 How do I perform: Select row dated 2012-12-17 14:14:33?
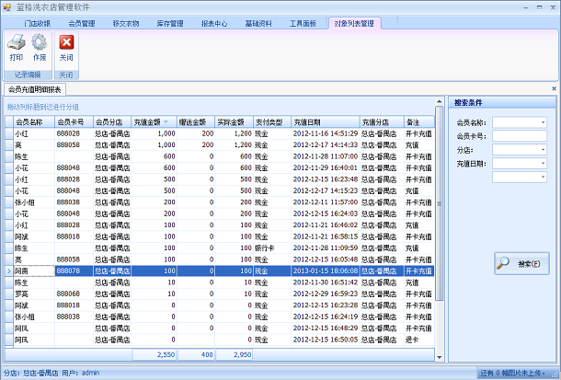tap(220, 145)
